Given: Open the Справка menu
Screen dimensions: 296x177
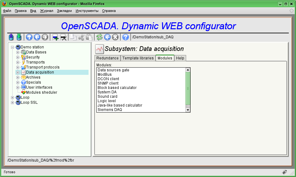Looking at the screenshot, I should (109, 11).
